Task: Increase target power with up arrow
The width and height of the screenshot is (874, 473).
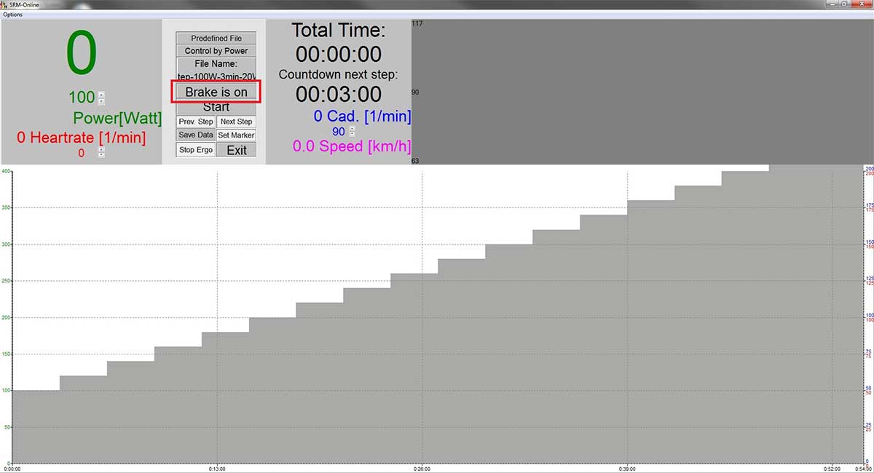Action: [101, 94]
